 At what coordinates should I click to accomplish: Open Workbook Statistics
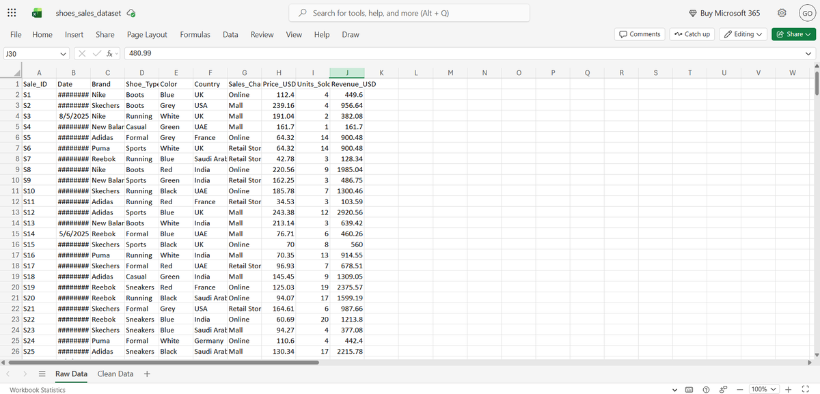38,389
